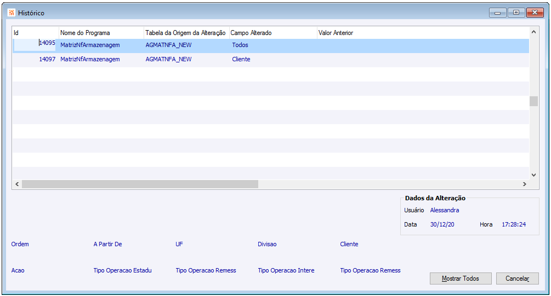Screen dimensions: 551x296
Task: Click the time value 17:28:24
Action: [x=514, y=224]
